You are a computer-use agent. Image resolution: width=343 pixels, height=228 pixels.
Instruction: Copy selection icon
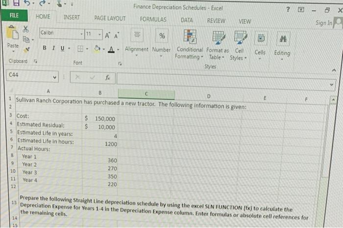tap(26, 39)
